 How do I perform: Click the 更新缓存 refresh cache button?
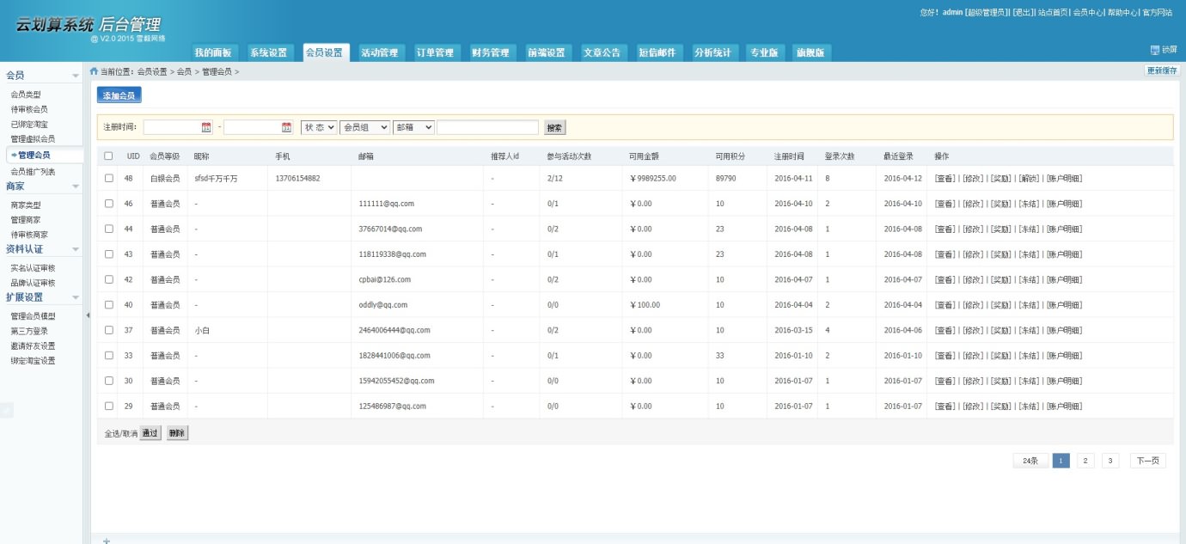tap(1162, 71)
